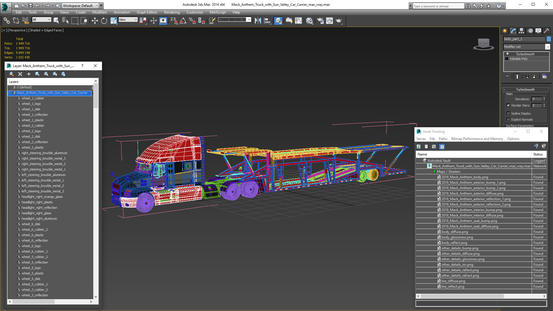Viewport: 553px width, 311px height.
Task: Open the Create Selection Set dropdown
Action: pyautogui.click(x=249, y=19)
